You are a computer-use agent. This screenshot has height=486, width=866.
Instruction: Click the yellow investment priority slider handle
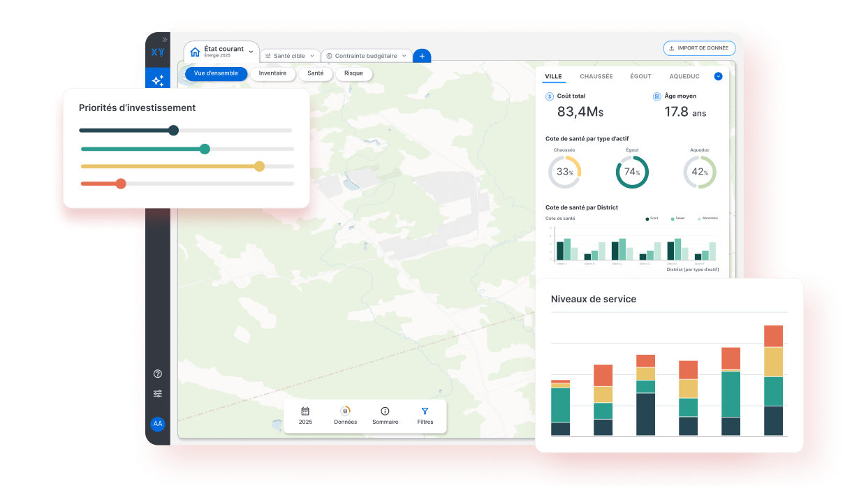[x=259, y=166]
